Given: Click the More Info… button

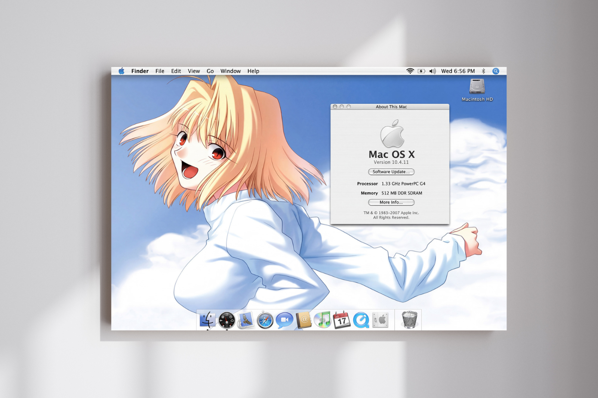Looking at the screenshot, I should tap(391, 202).
